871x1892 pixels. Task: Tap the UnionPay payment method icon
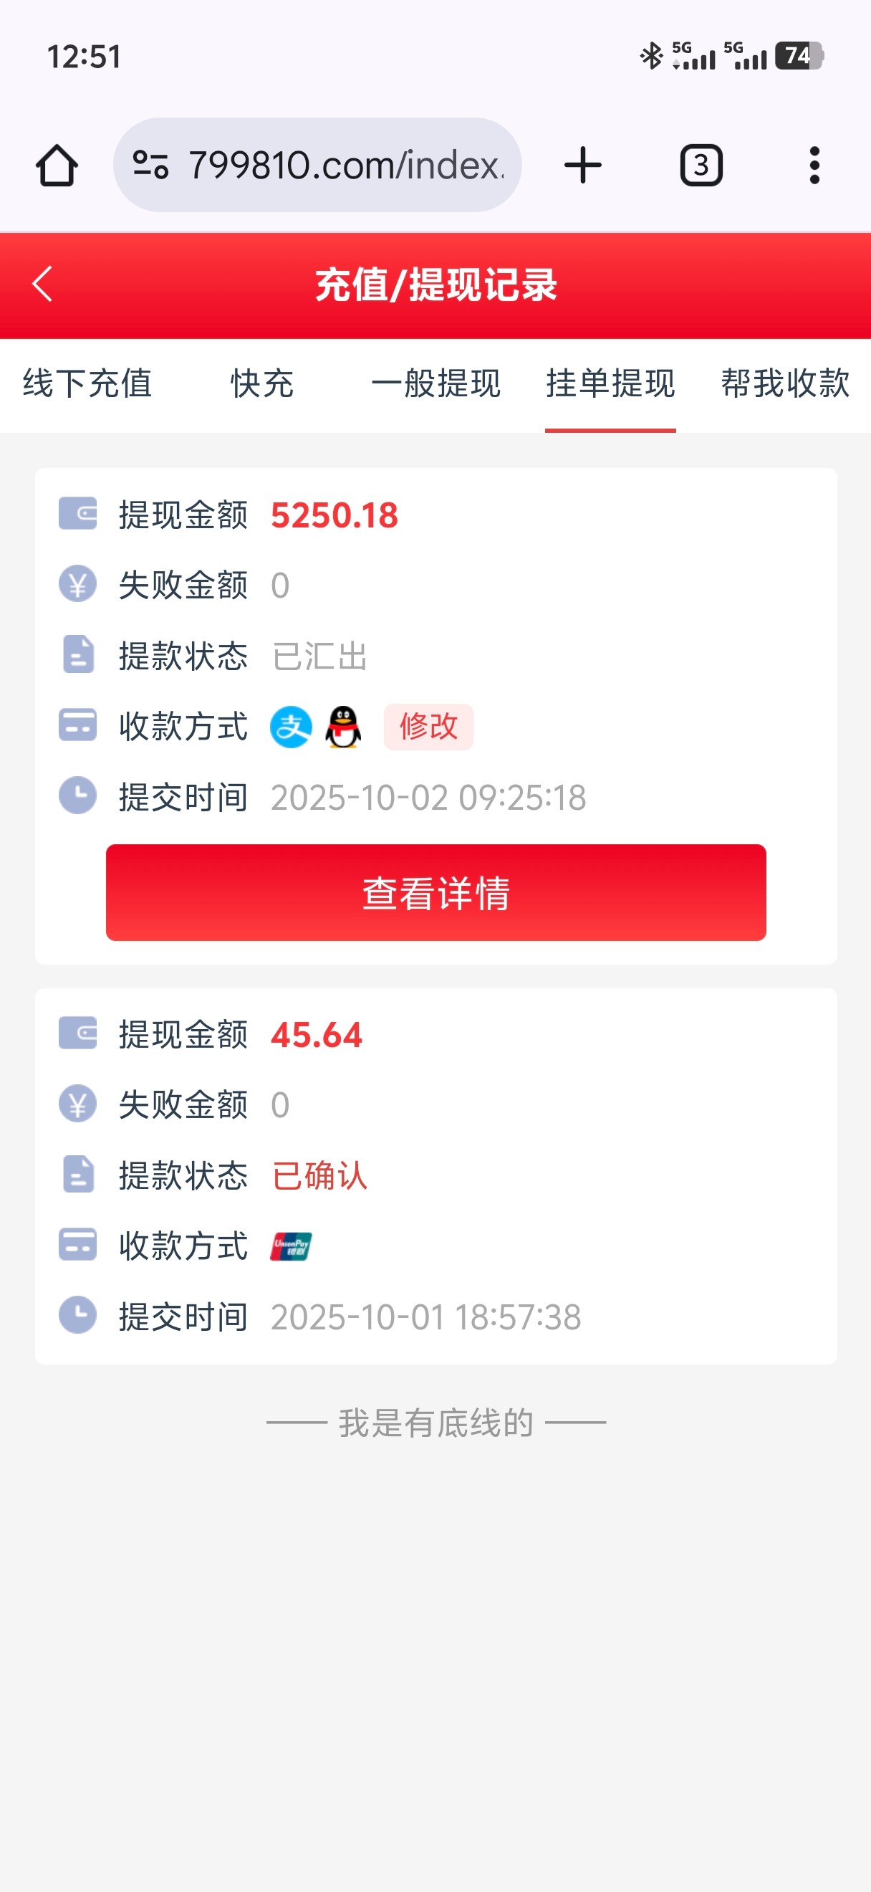291,1246
